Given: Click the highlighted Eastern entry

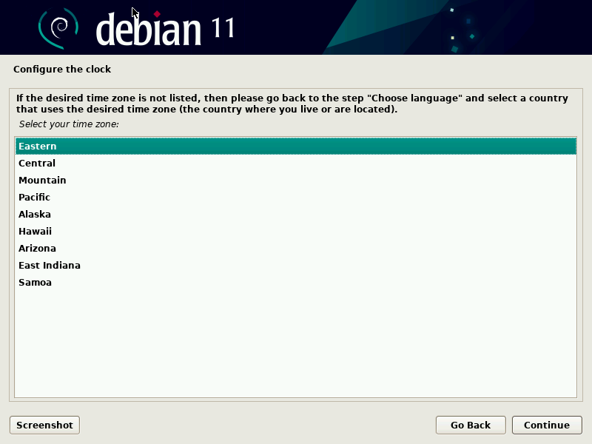Looking at the screenshot, I should [296, 146].
